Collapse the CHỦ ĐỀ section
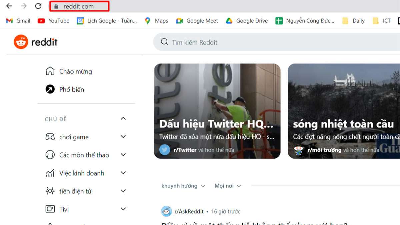 click(123, 119)
